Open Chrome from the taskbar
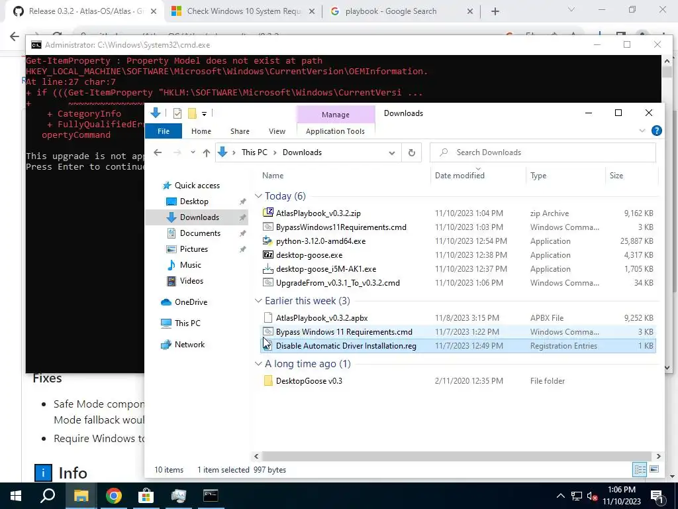The height and width of the screenshot is (509, 678). 113,496
